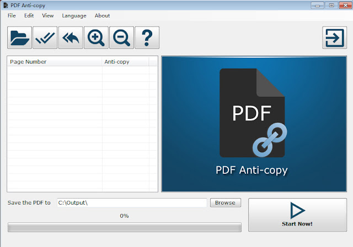This screenshot has height=247, width=353.
Task: Zoom in with the magnifier plus icon
Action: (x=96, y=37)
